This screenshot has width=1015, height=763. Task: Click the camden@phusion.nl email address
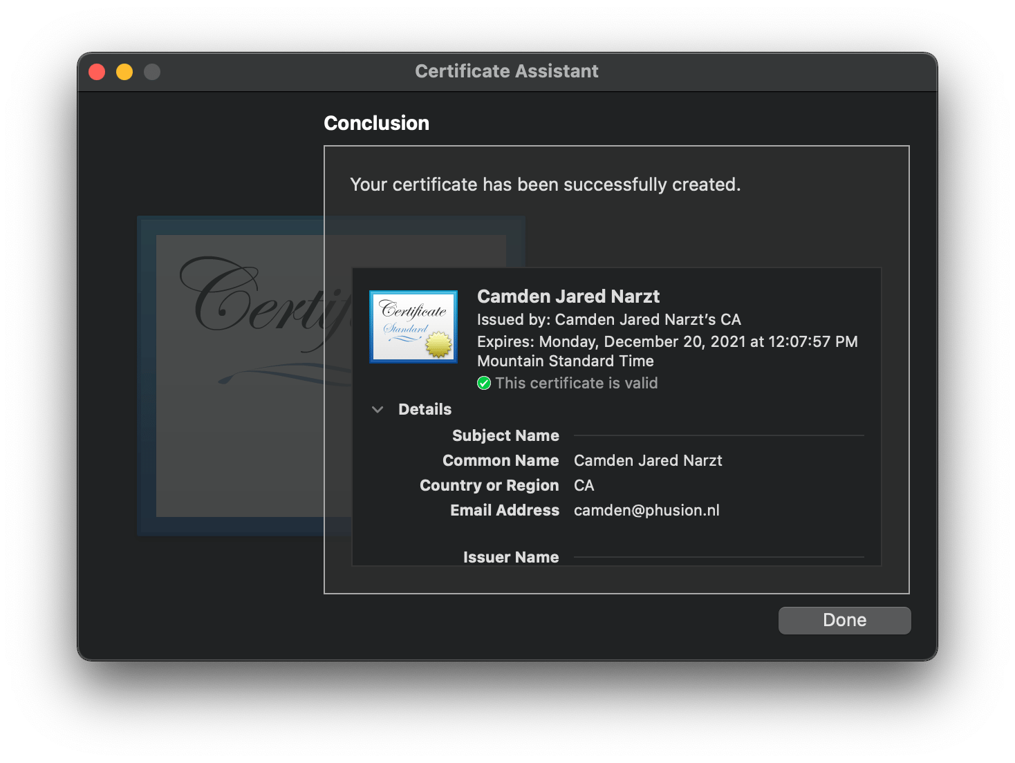pyautogui.click(x=646, y=511)
